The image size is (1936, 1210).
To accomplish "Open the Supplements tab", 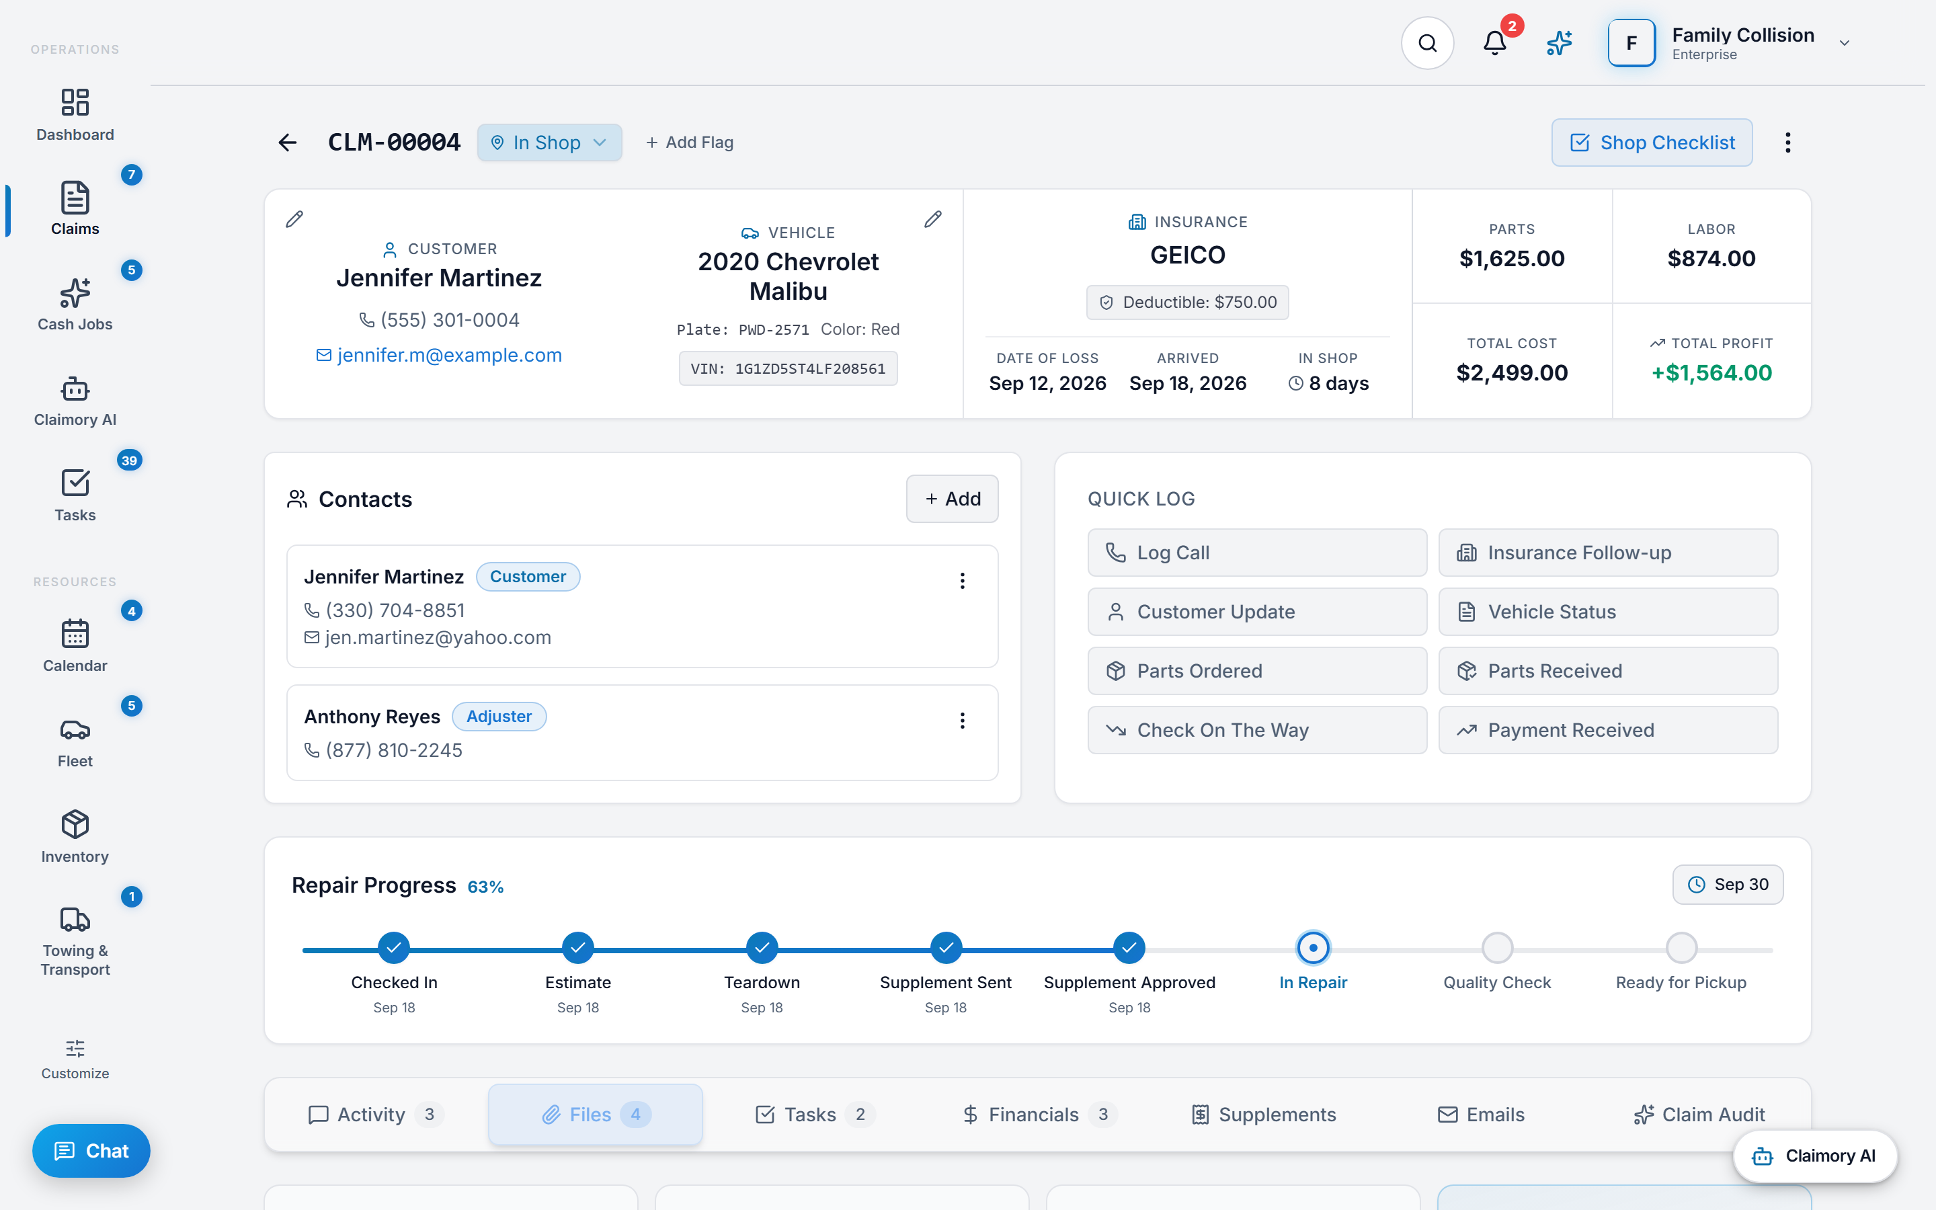I will point(1264,1114).
